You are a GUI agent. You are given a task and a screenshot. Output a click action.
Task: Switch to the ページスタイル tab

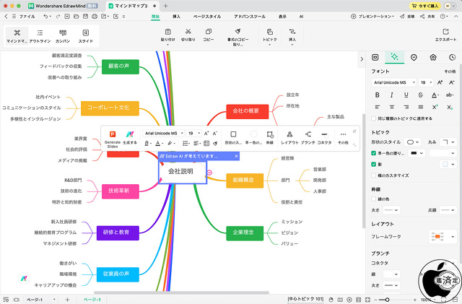207,16
